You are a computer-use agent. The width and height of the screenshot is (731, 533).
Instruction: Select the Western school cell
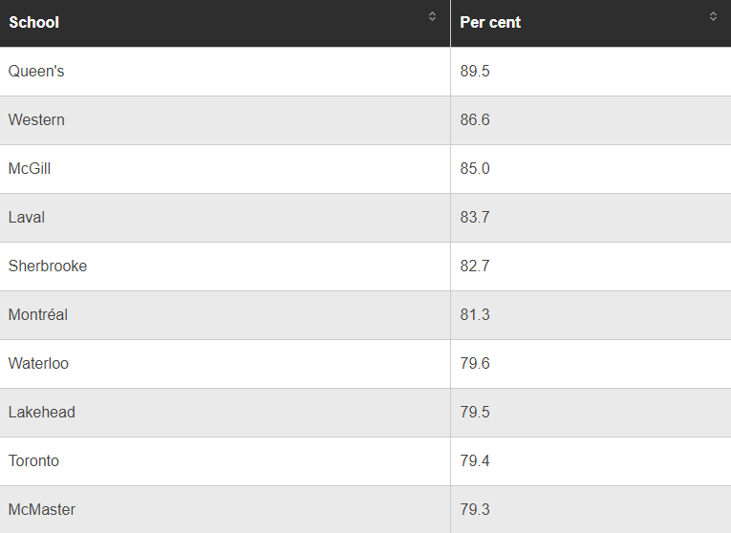click(36, 120)
